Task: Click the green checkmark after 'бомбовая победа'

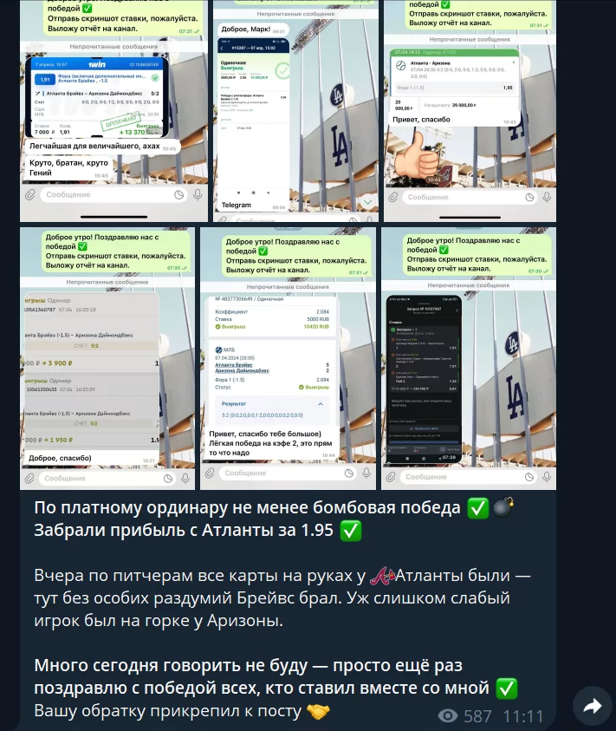Action: [478, 507]
